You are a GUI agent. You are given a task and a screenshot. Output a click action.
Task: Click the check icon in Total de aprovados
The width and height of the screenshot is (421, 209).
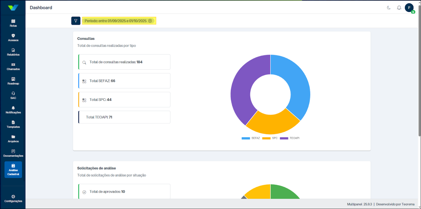(84, 192)
